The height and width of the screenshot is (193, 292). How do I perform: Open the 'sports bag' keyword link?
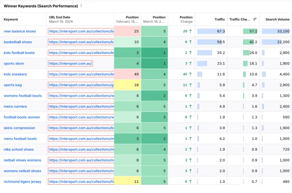13,85
